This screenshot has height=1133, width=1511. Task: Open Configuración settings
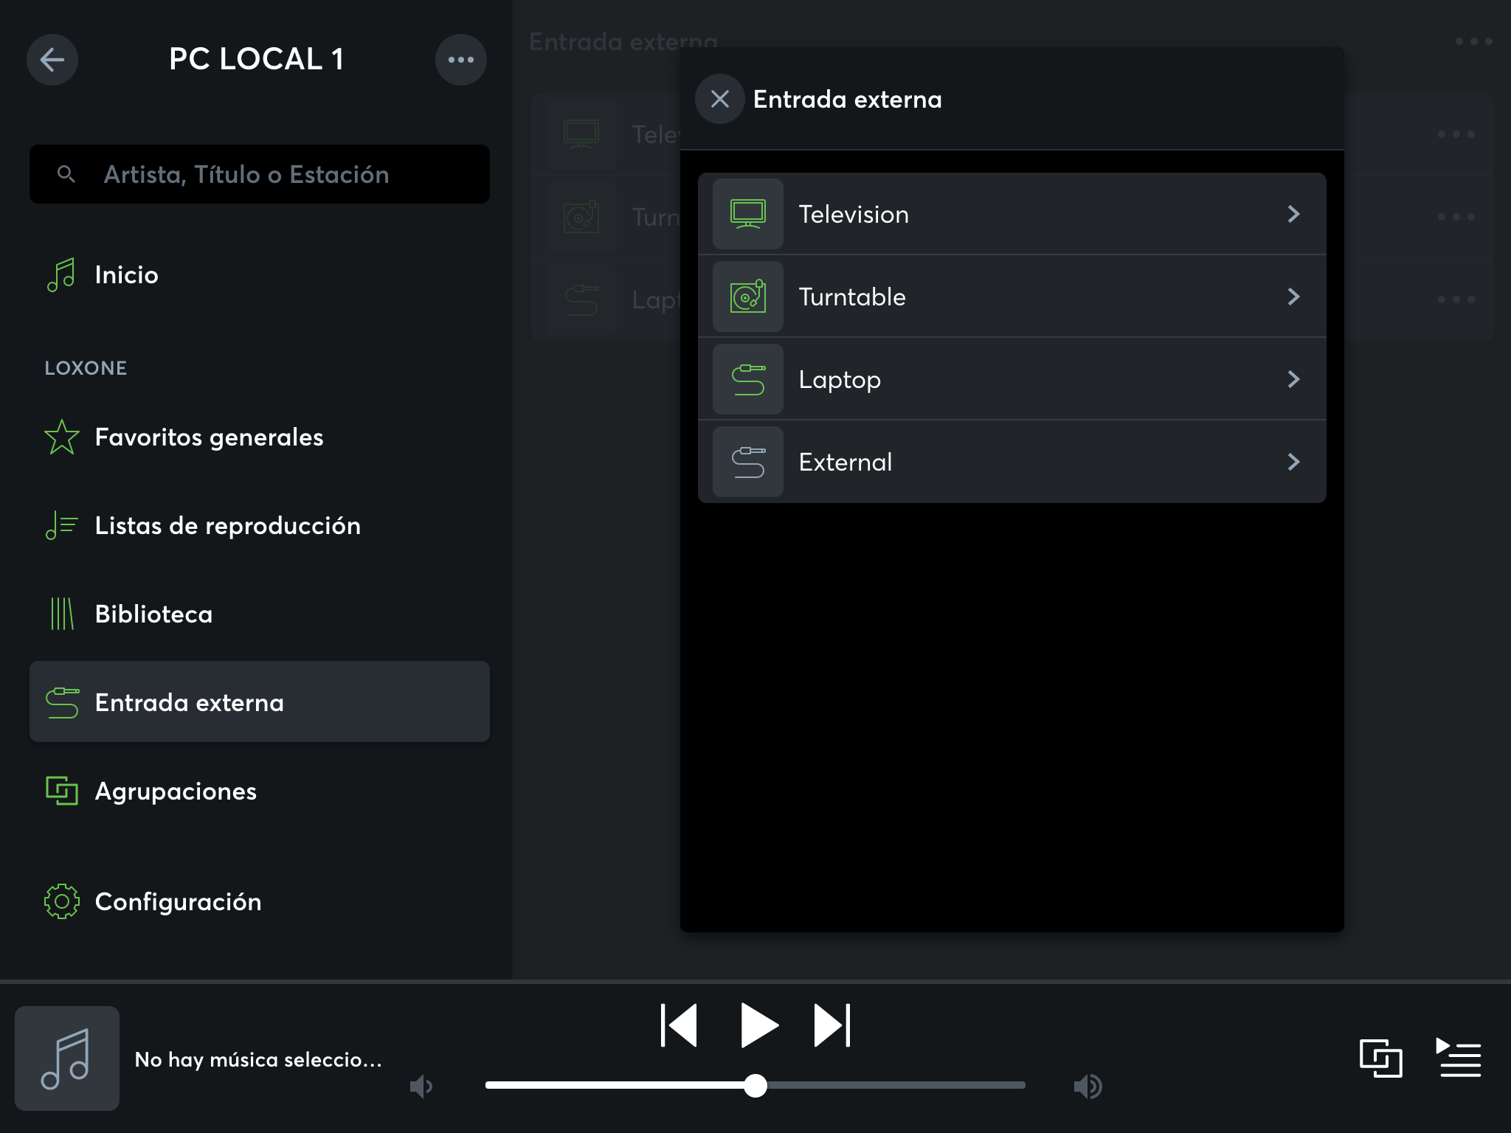pos(178,902)
